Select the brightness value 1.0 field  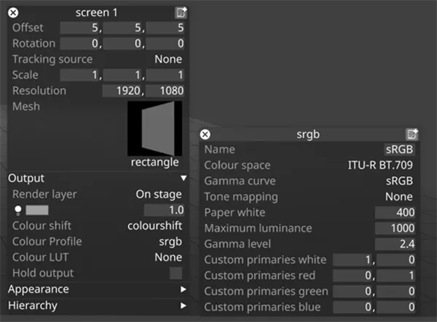164,210
